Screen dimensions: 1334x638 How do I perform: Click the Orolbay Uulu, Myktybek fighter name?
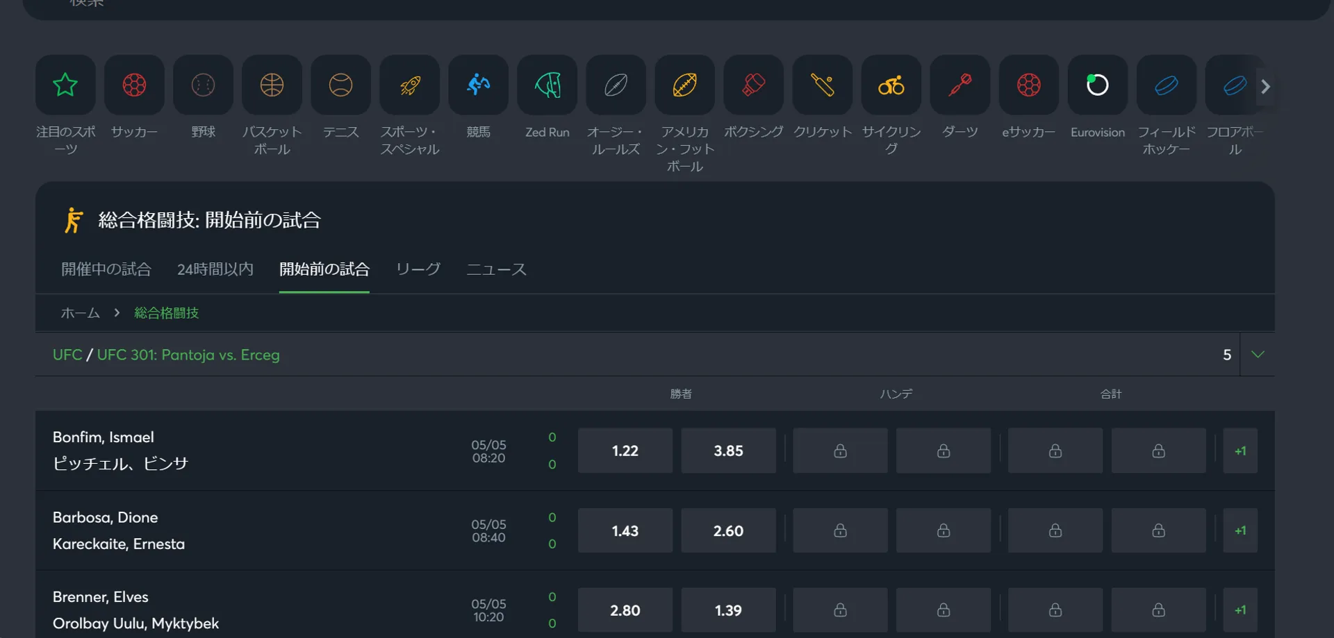(136, 623)
